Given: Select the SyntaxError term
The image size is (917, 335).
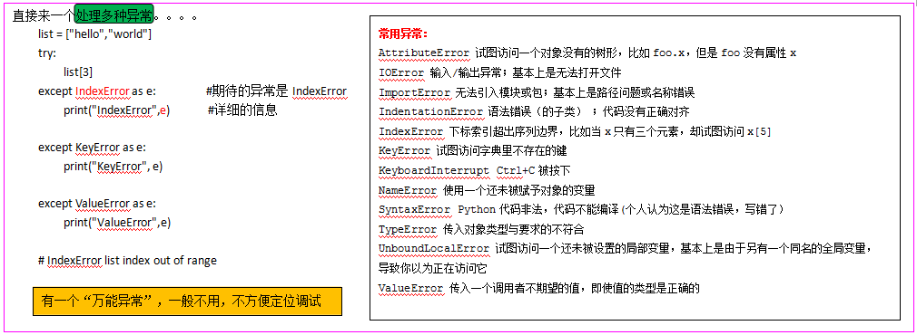Looking at the screenshot, I should coord(414,209).
